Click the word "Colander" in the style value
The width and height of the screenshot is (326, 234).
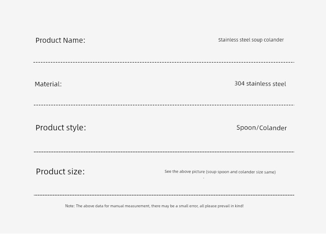point(273,128)
